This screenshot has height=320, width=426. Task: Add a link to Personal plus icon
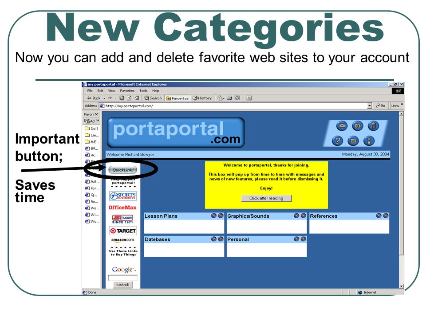tap(303, 239)
